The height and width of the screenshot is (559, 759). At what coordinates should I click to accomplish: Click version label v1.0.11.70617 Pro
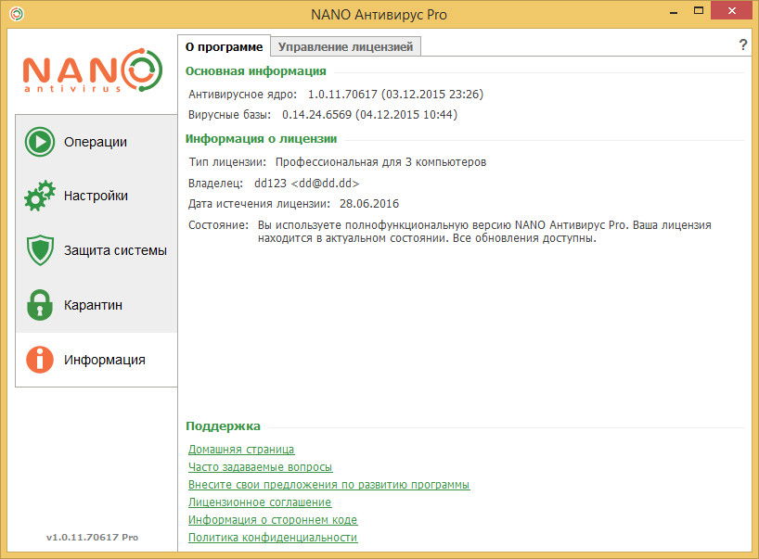[x=92, y=537]
